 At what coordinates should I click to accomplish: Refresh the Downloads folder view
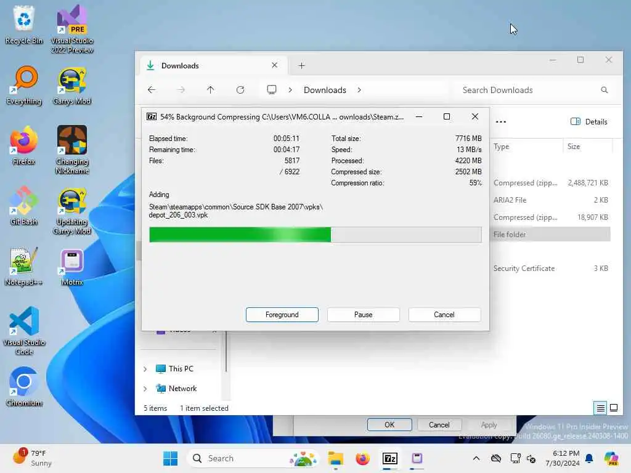pos(240,90)
